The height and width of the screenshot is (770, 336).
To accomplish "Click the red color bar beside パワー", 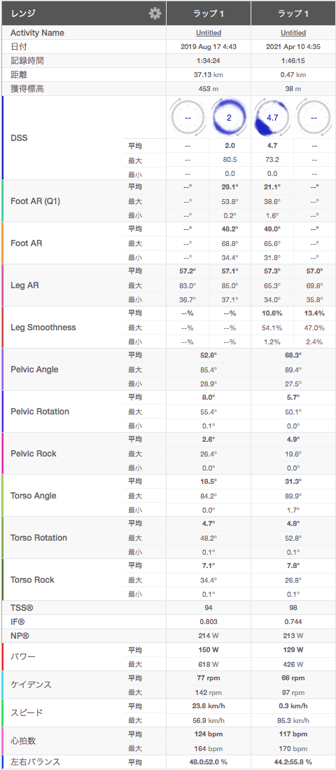I will pyautogui.click(x=3, y=656).
